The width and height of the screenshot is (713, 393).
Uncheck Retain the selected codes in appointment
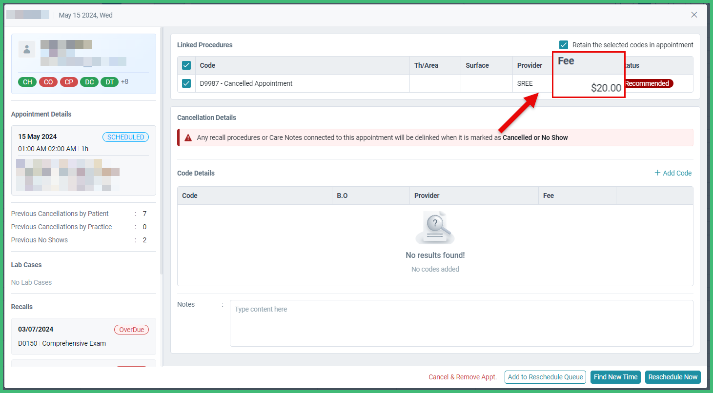coord(564,44)
